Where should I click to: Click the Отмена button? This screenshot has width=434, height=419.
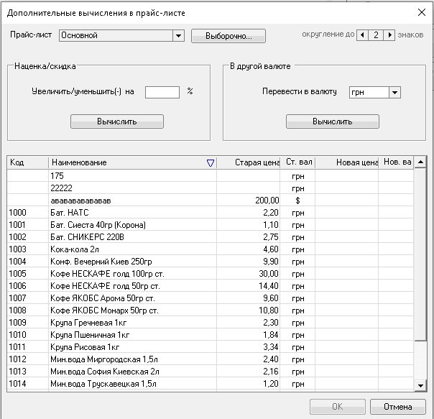coord(398,407)
